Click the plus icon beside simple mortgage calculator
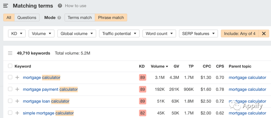 tap(17, 113)
